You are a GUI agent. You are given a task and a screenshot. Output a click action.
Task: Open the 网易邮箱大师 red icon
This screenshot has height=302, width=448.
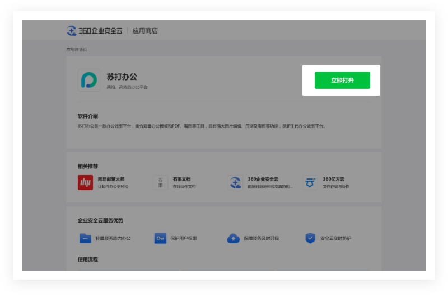tap(85, 182)
